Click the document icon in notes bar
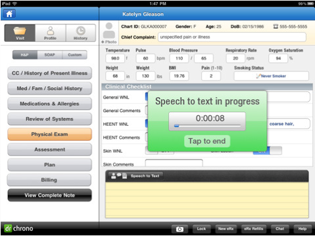The image size is (315, 236). click(124, 176)
